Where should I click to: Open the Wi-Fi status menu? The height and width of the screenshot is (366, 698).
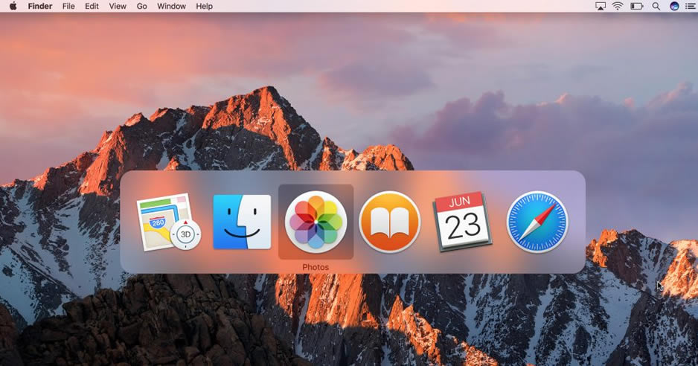click(618, 6)
